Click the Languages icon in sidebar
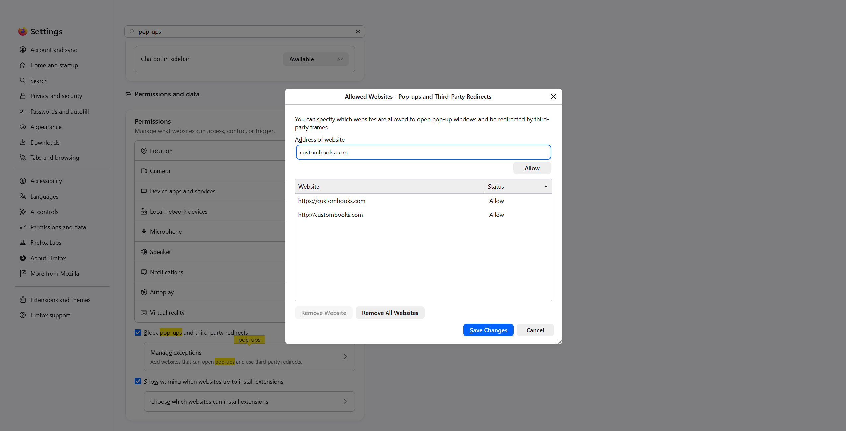This screenshot has height=431, width=846. coord(23,196)
